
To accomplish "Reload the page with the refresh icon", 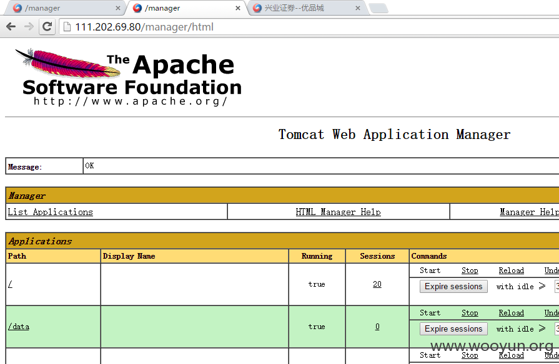I will (x=47, y=27).
